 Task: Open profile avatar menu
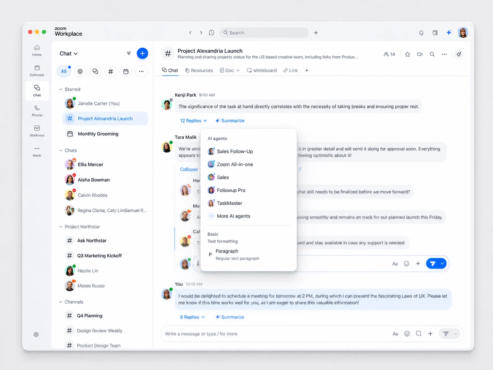[463, 33]
